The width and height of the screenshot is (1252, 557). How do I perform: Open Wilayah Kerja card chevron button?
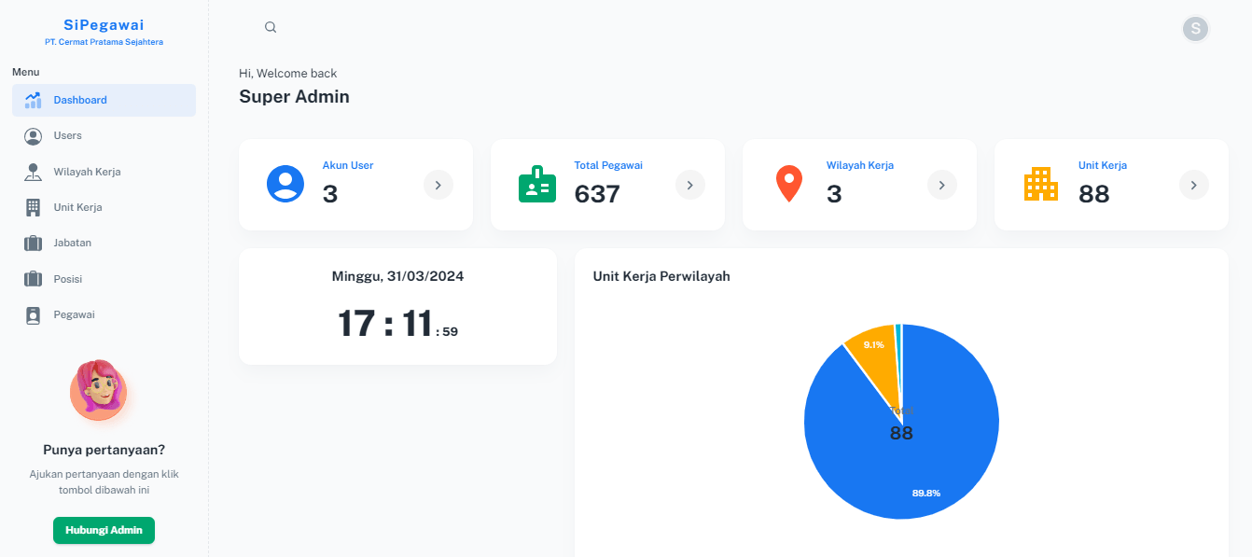942,186
